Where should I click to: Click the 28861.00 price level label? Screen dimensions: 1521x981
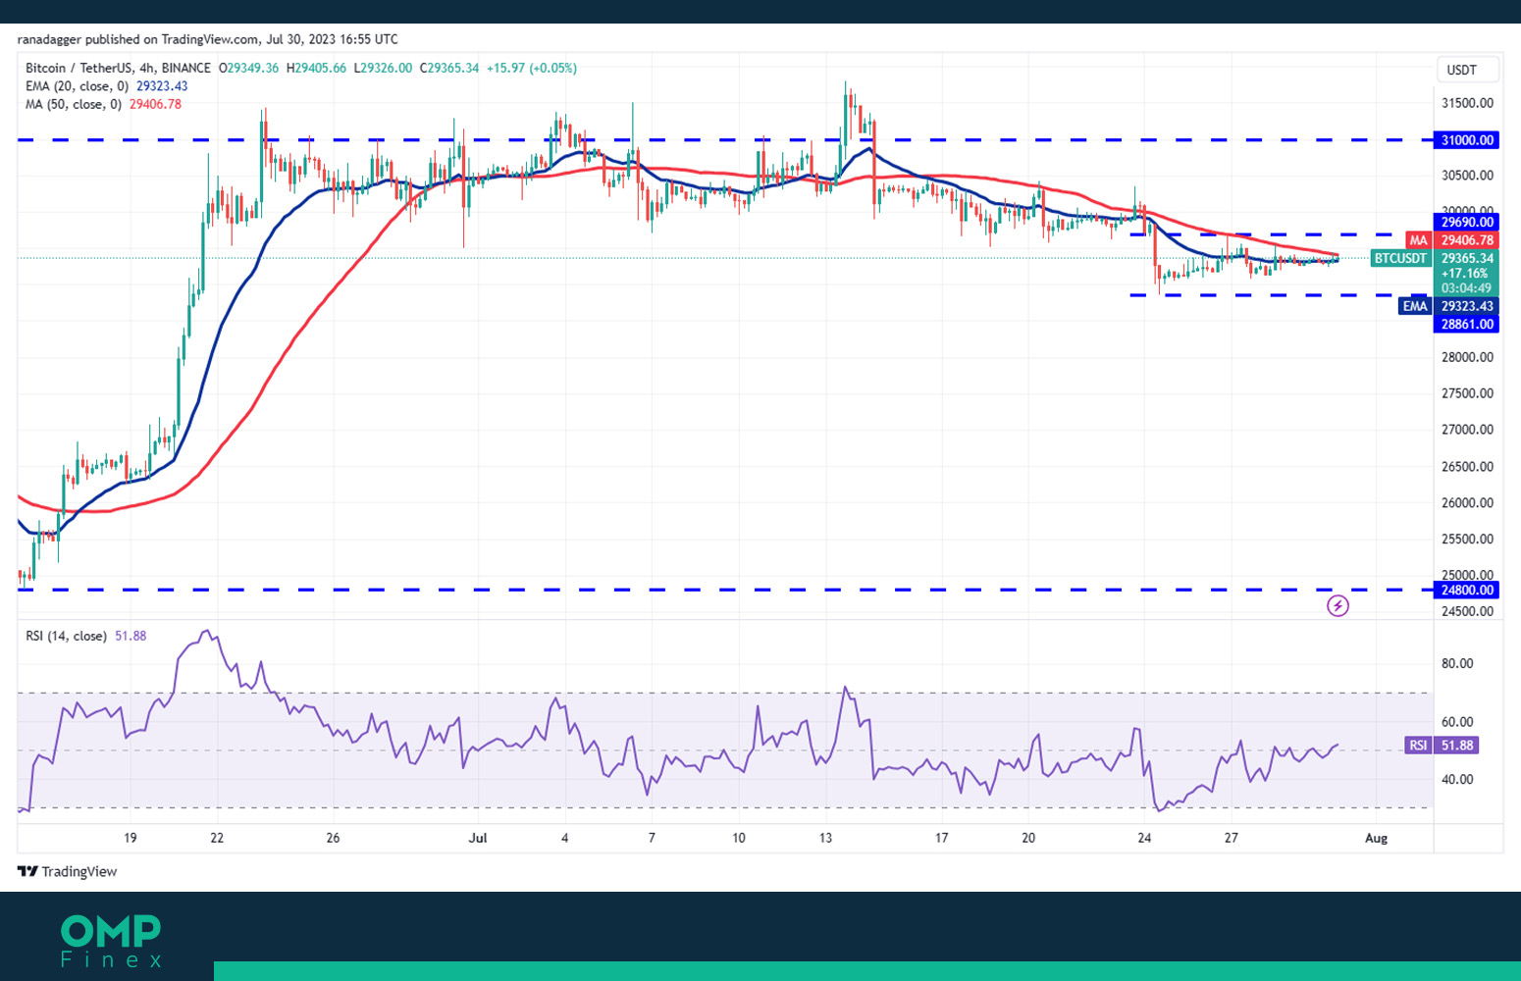[1467, 324]
